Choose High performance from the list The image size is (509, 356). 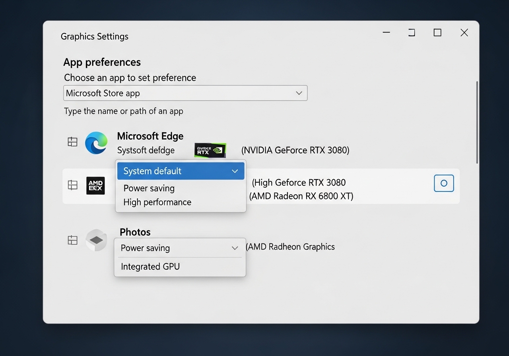[x=157, y=202]
